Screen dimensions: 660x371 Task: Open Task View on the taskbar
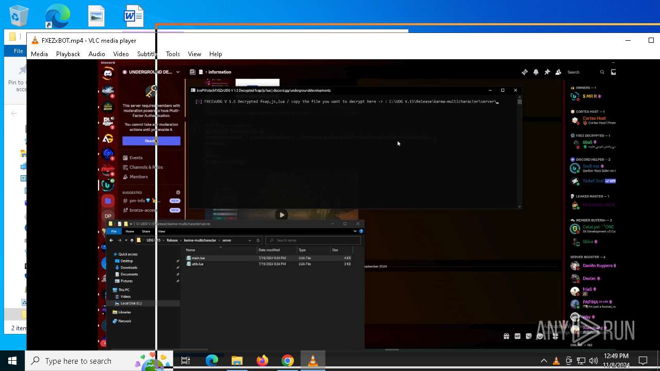(x=186, y=361)
